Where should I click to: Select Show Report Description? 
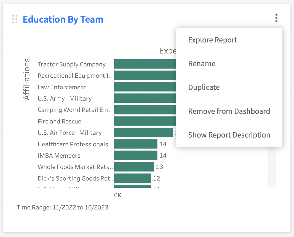pyautogui.click(x=229, y=135)
